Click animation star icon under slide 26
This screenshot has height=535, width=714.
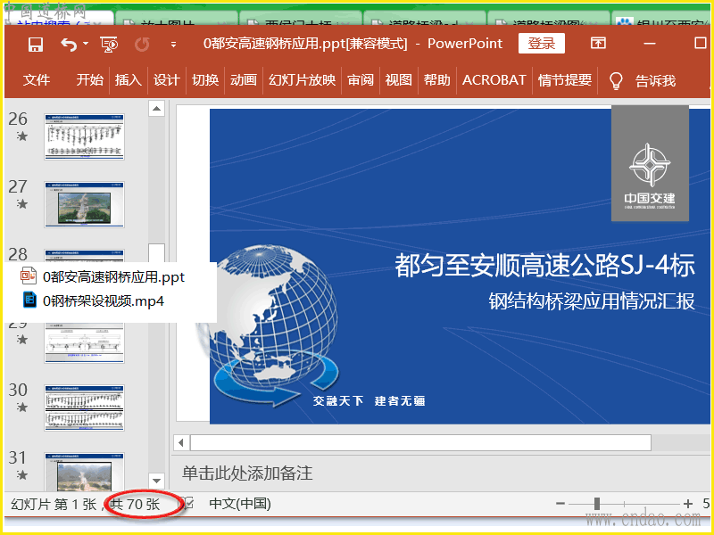(x=21, y=136)
